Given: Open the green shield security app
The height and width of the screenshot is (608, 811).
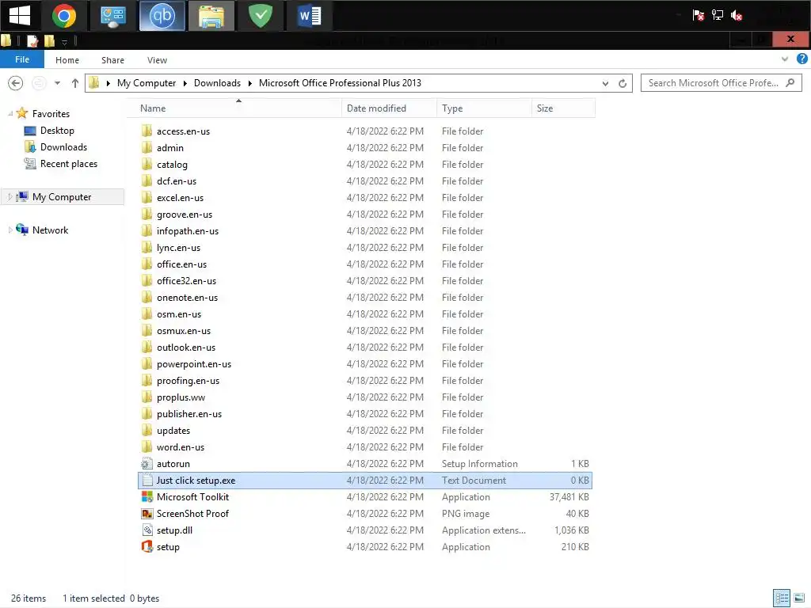Looking at the screenshot, I should (x=260, y=16).
